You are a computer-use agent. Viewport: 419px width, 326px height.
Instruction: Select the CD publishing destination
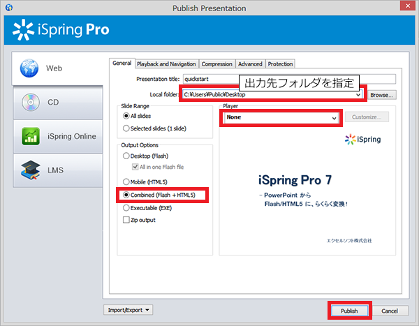pos(58,103)
